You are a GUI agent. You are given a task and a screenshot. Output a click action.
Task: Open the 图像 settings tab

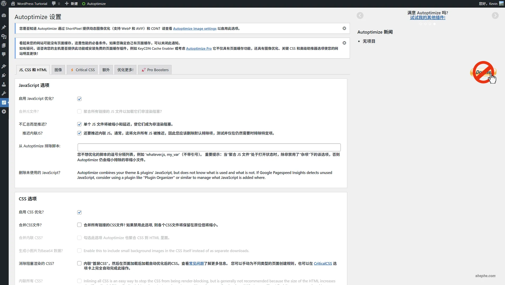click(x=58, y=70)
